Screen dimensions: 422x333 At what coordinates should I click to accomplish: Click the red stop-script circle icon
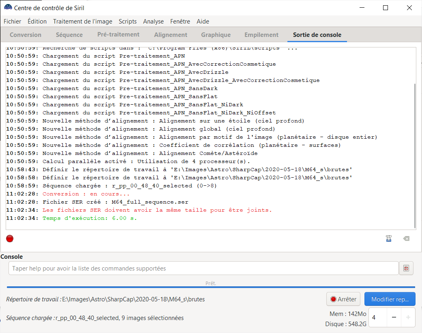tap(10, 238)
